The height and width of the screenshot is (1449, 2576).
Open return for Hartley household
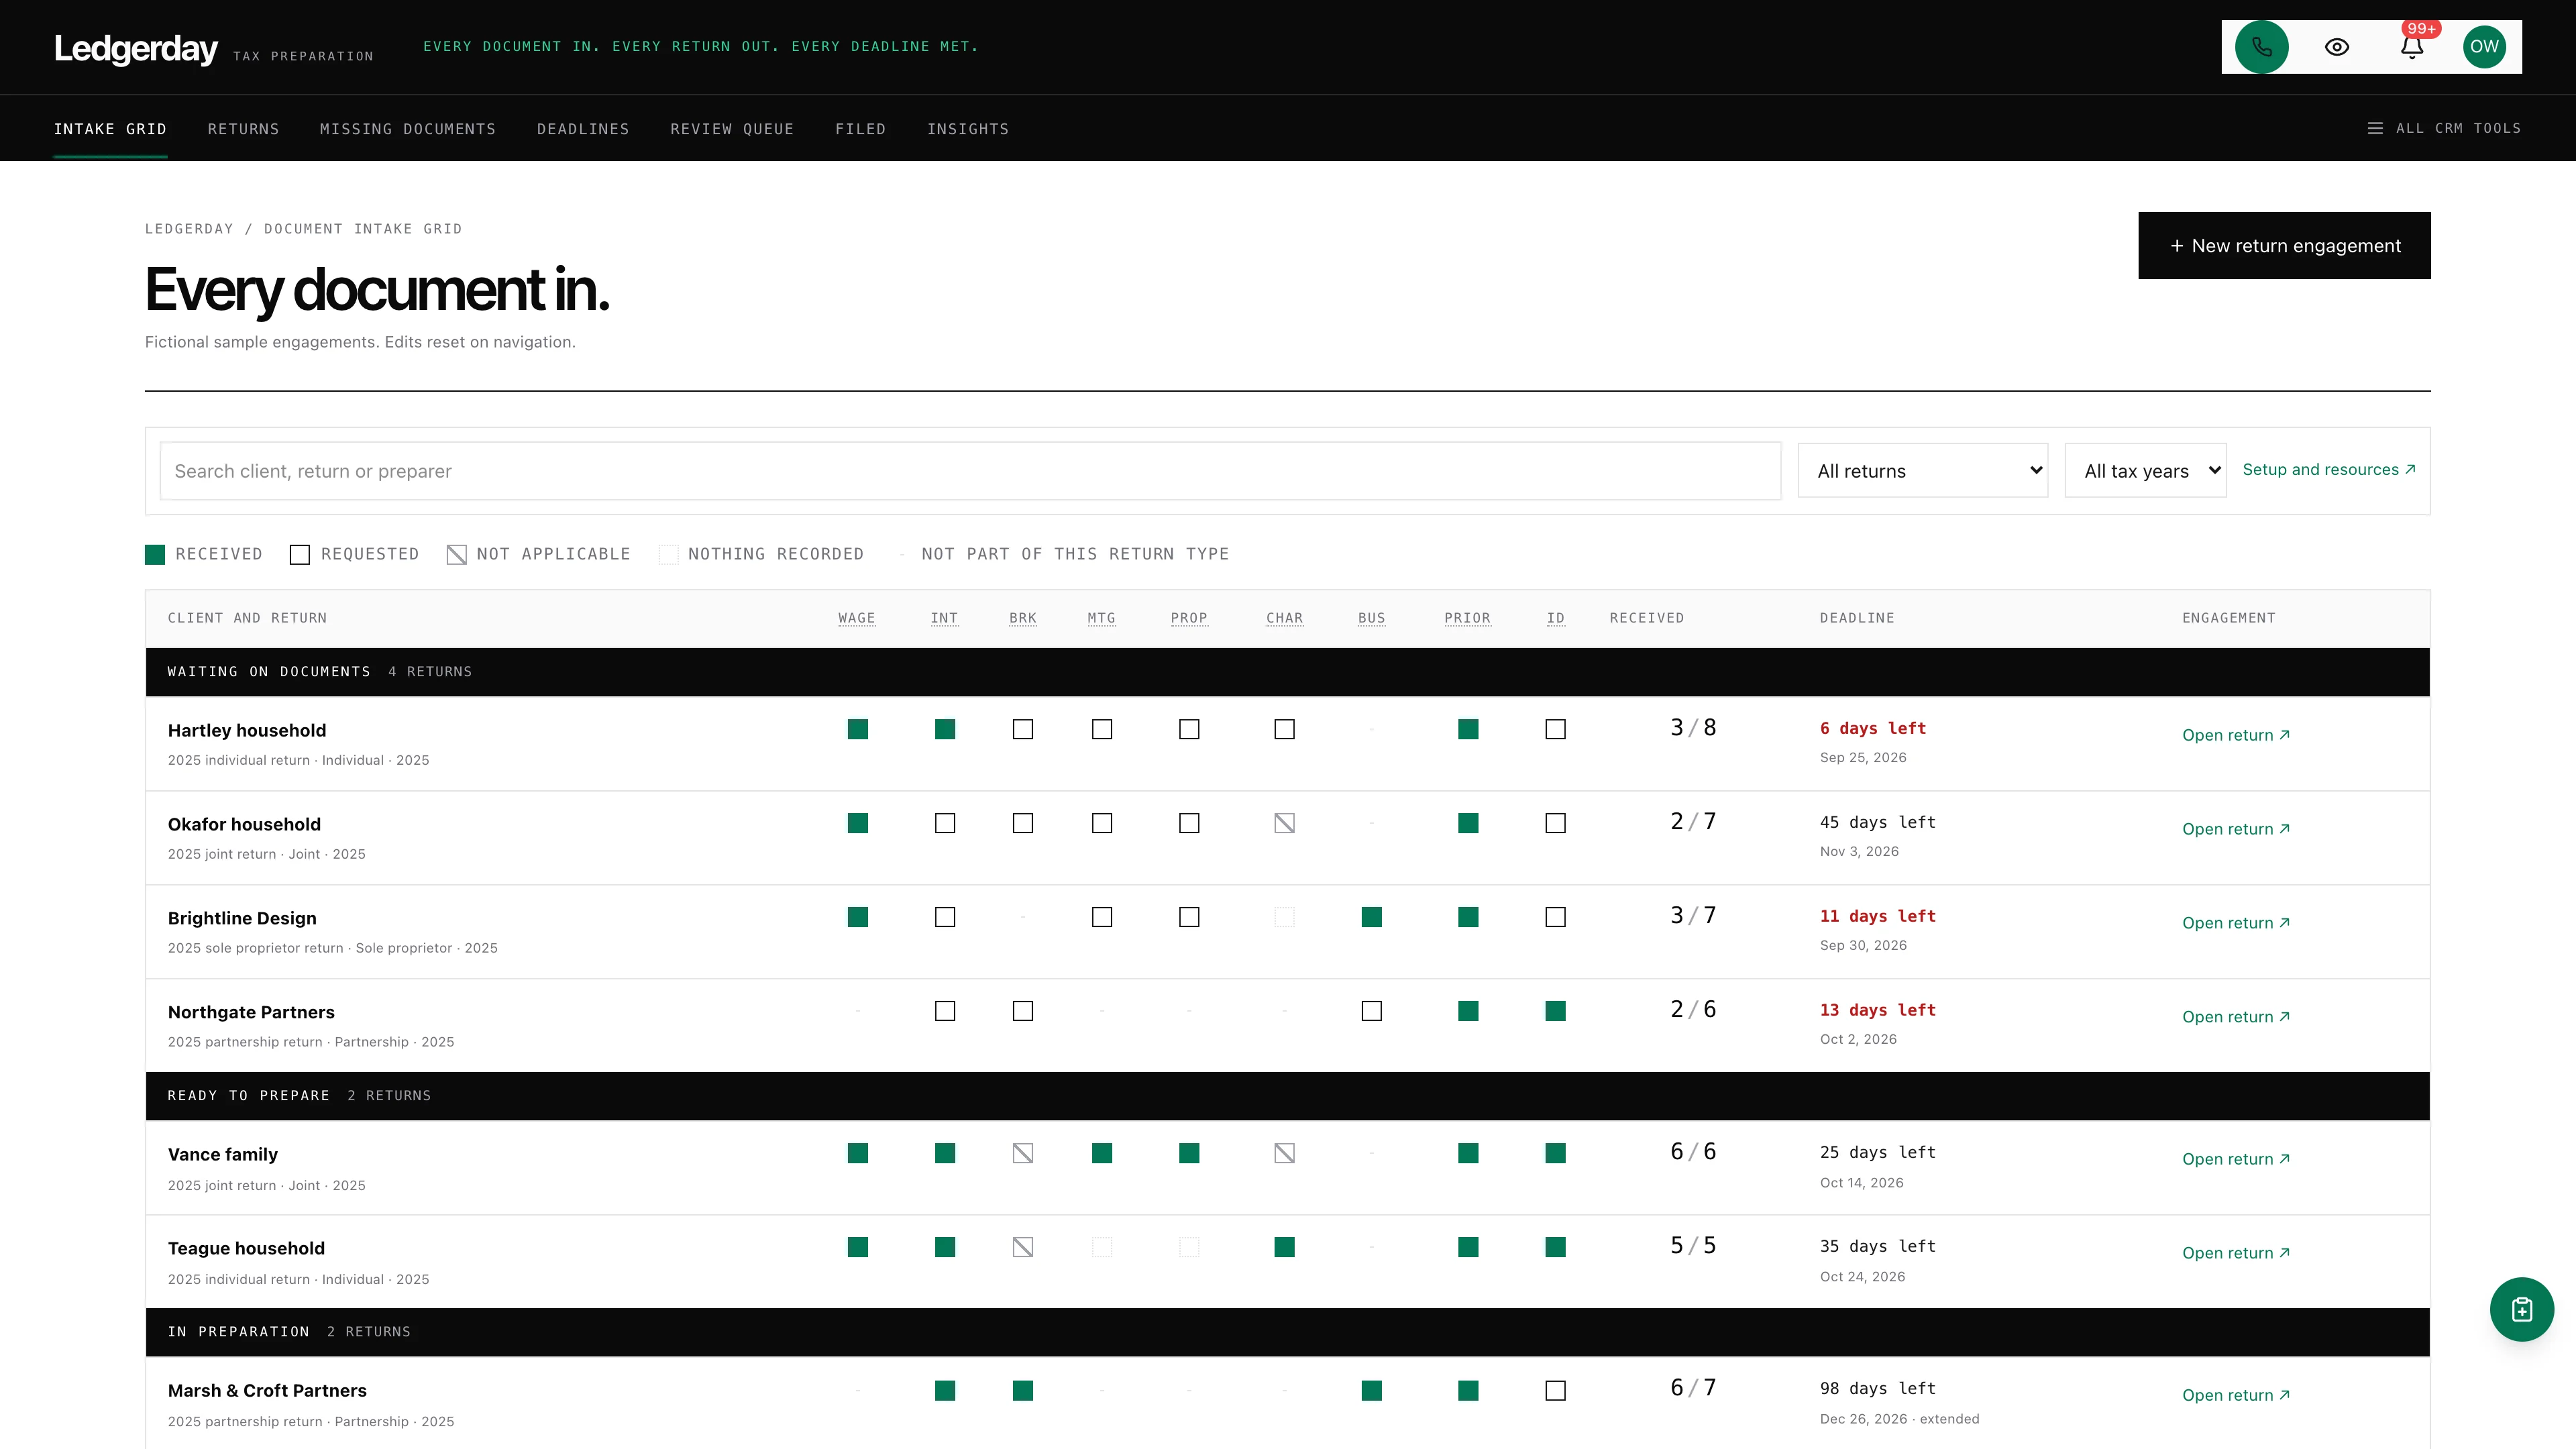pos(2235,735)
